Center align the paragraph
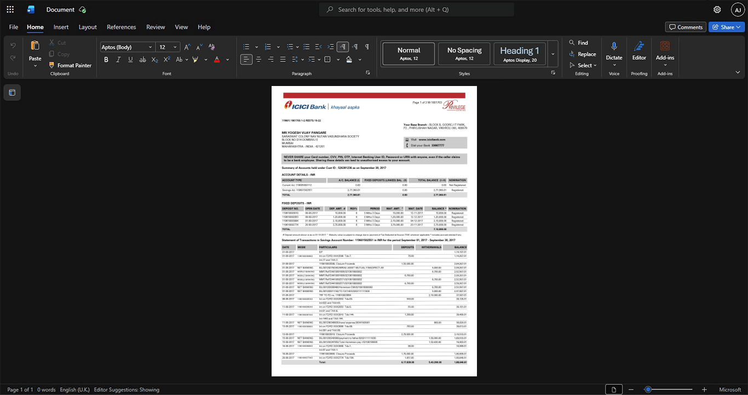This screenshot has height=395, width=748. (x=258, y=59)
